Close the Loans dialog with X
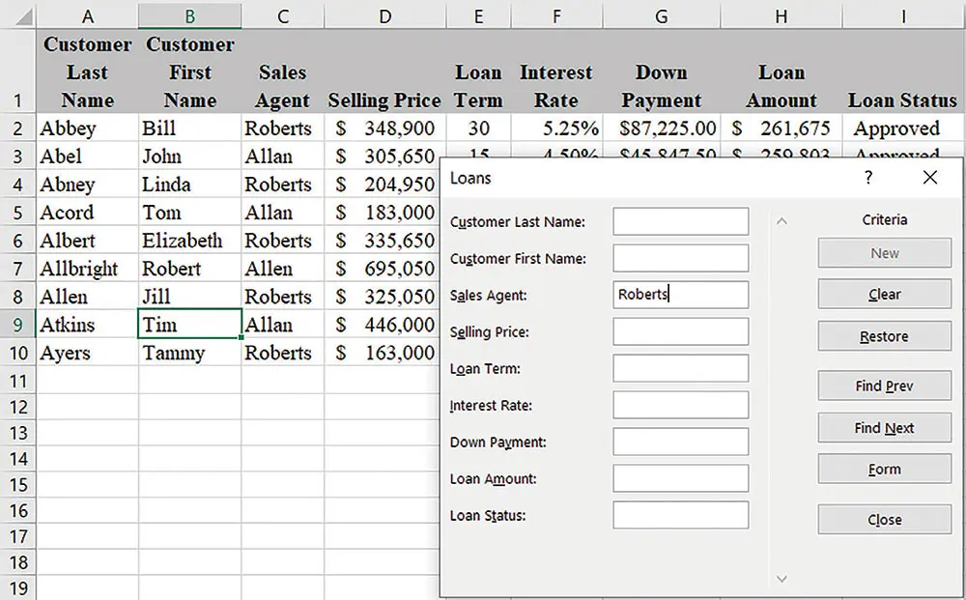 [929, 178]
